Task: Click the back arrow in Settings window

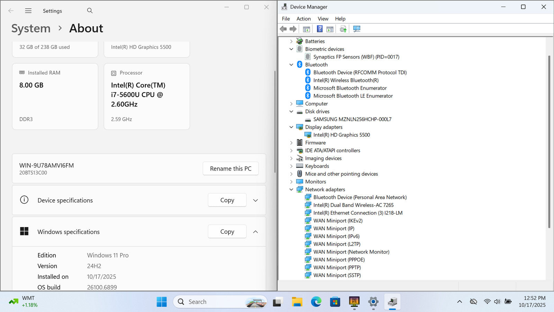Action: (x=11, y=11)
